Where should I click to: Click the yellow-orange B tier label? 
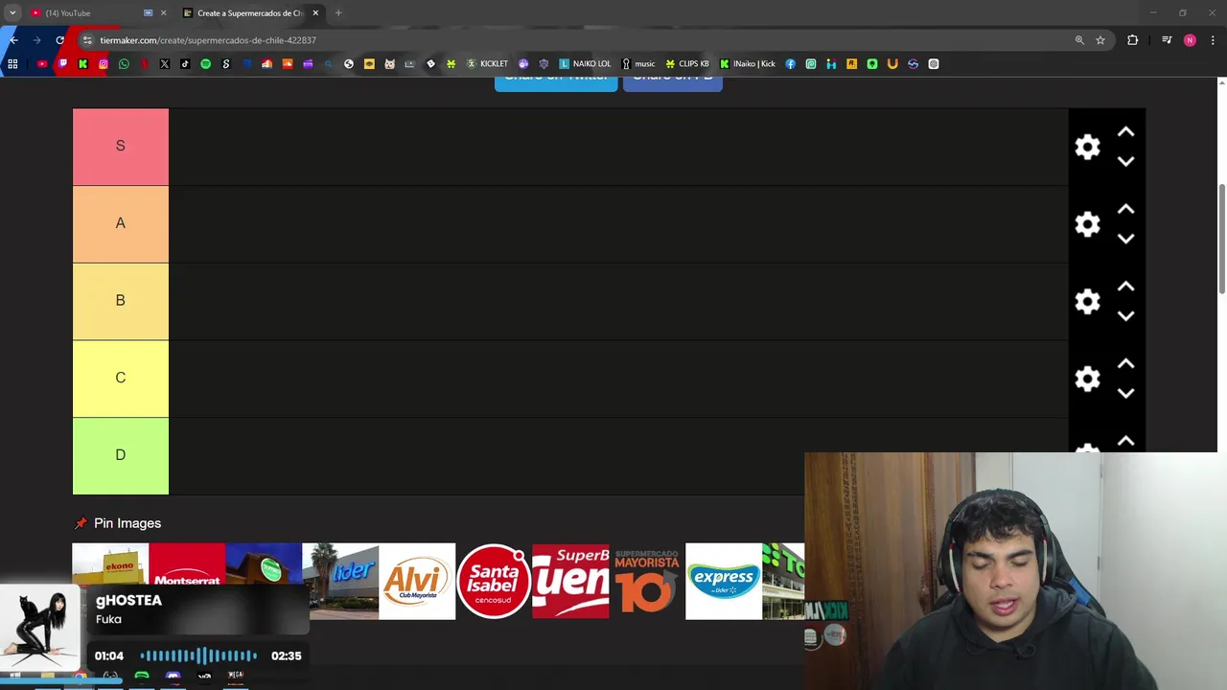coord(121,301)
